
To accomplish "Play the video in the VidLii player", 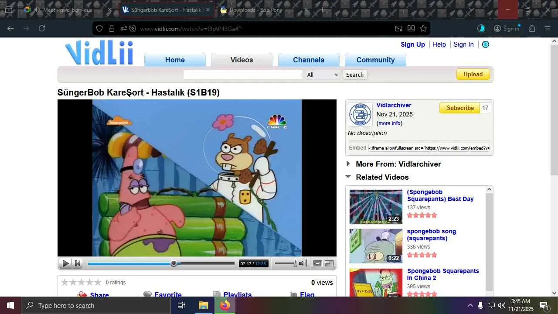I will pos(65,263).
